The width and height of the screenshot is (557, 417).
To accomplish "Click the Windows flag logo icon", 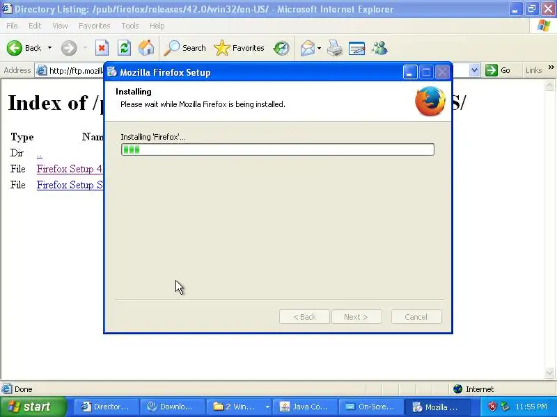I will pyautogui.click(x=544, y=26).
